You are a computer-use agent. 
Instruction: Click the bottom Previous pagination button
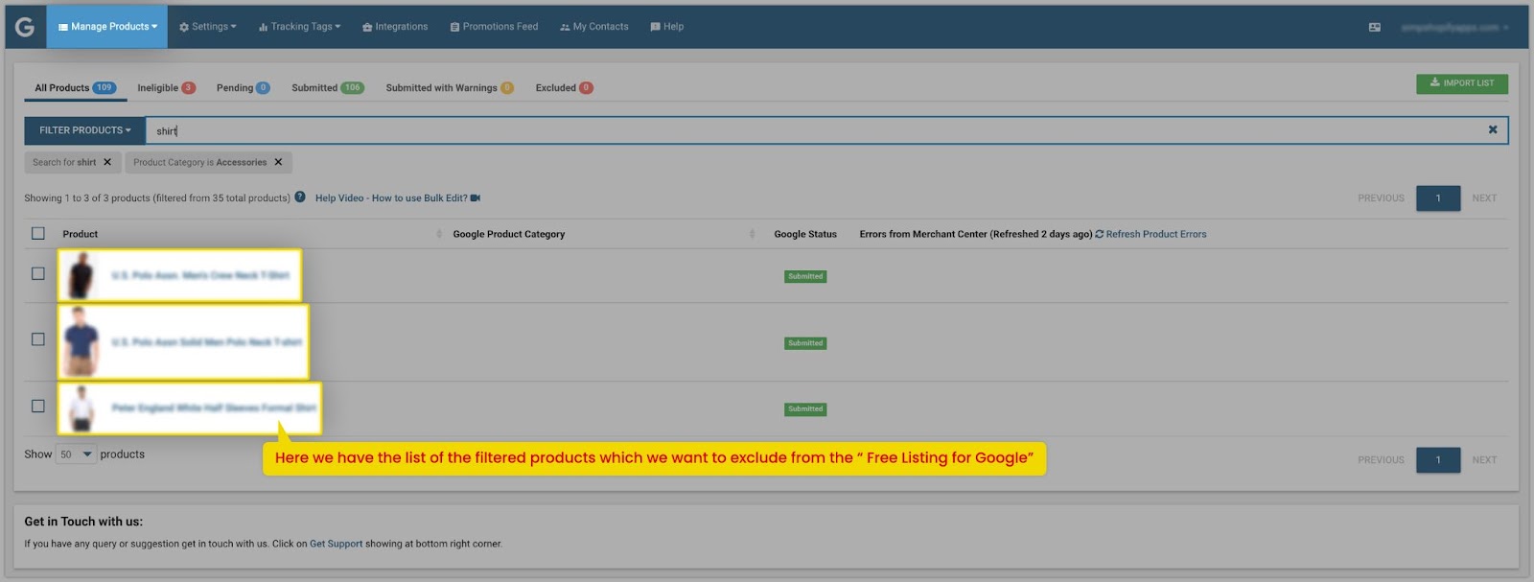(1381, 460)
